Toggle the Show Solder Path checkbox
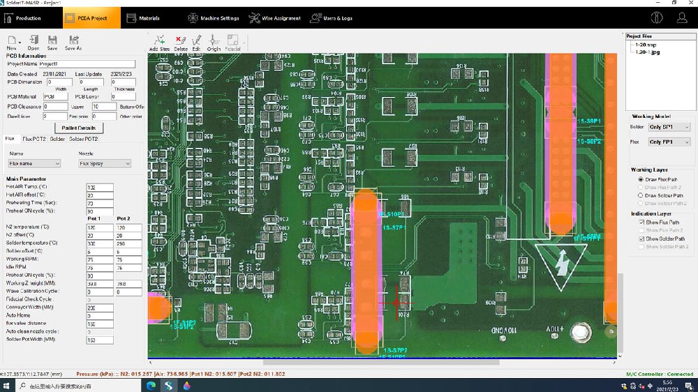The width and height of the screenshot is (698, 392). point(641,239)
